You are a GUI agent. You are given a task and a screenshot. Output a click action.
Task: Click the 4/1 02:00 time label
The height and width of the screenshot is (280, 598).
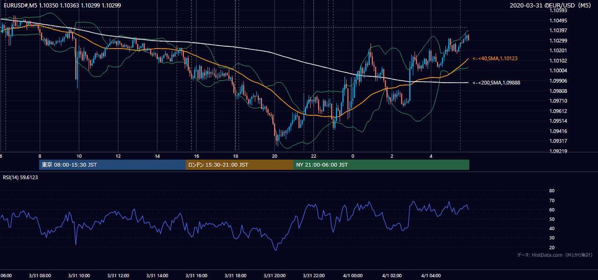point(392,276)
